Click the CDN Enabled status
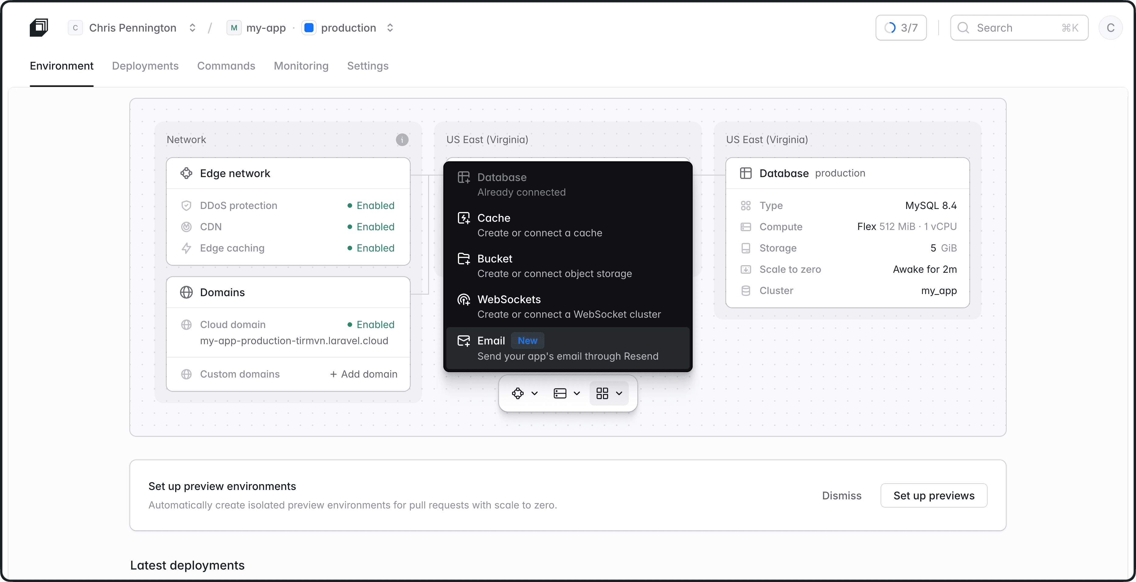This screenshot has height=582, width=1136. tap(371, 227)
